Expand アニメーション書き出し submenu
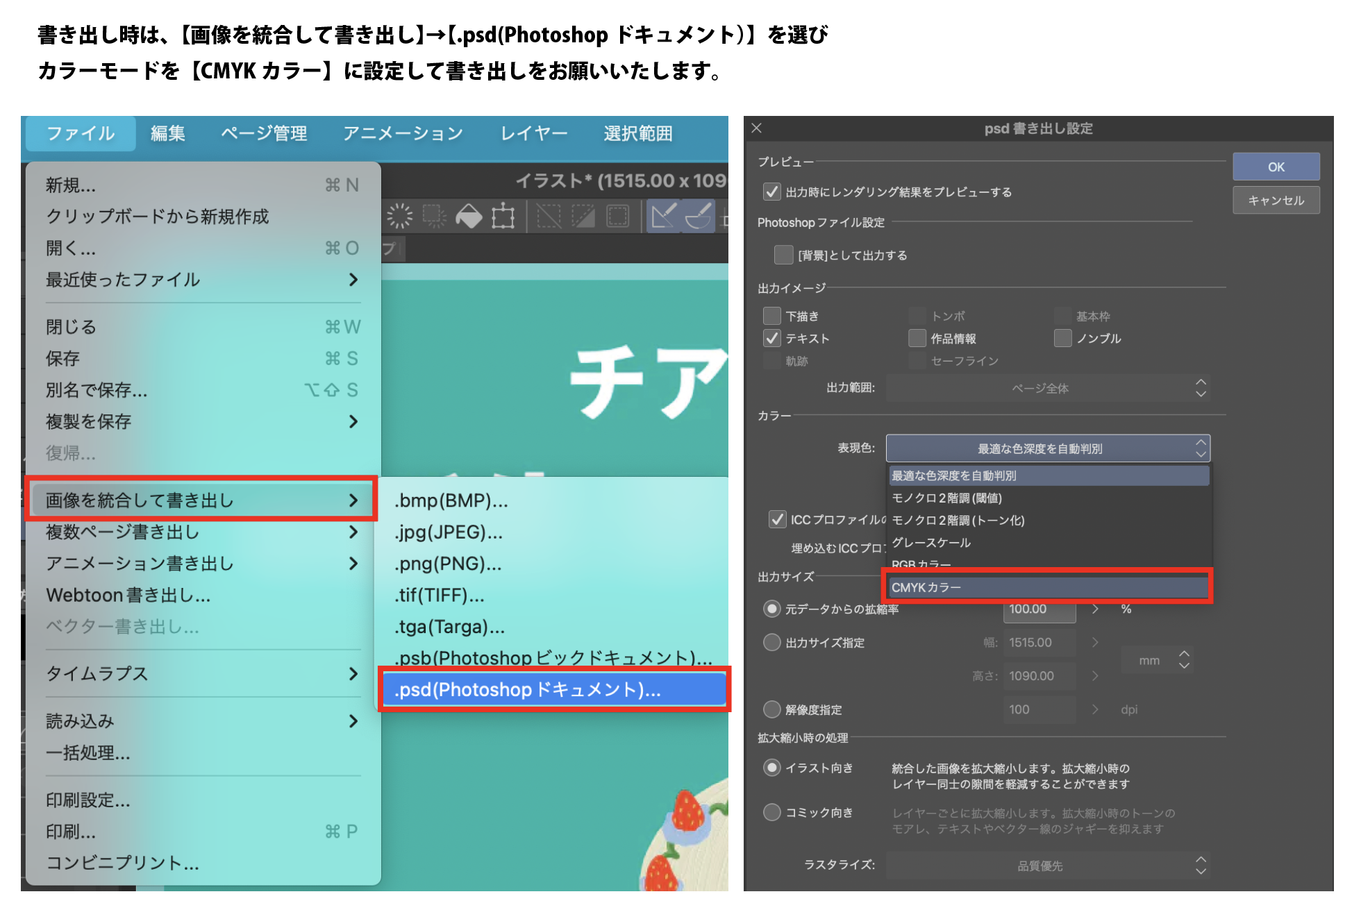This screenshot has width=1361, height=910. pyautogui.click(x=203, y=564)
